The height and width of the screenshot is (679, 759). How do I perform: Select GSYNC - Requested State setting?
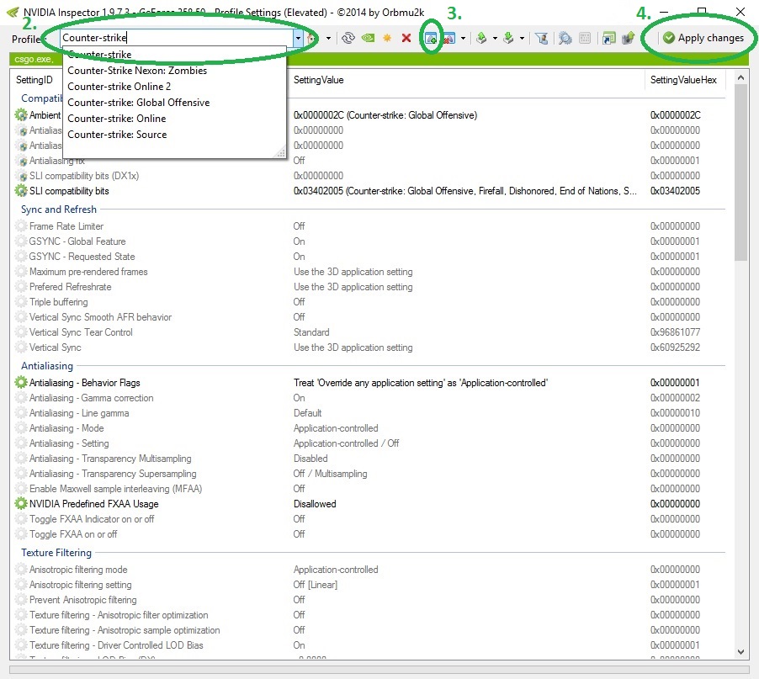pos(368,257)
